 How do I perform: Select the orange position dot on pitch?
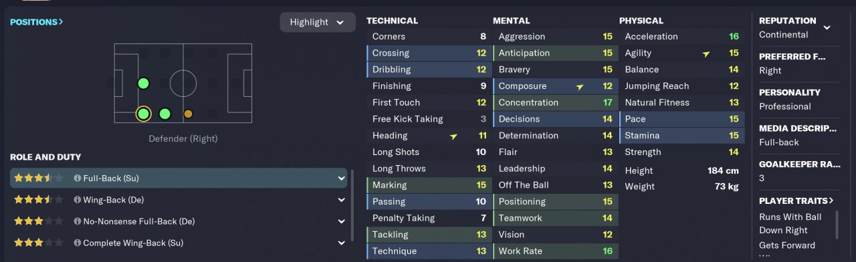coord(188,114)
